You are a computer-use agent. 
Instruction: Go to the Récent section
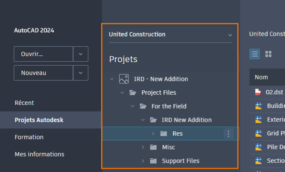(x=24, y=103)
